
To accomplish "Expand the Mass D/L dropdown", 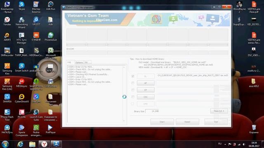I will 219,111.
